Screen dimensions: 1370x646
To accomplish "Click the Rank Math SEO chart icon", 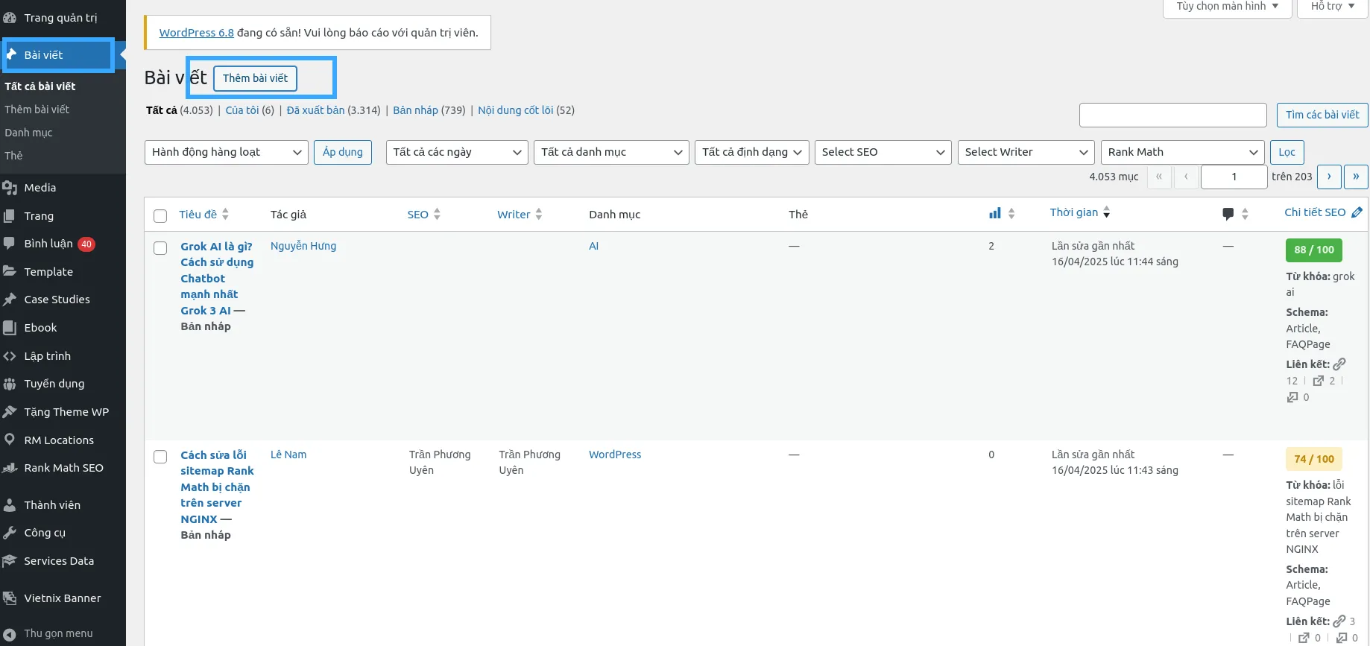I will pos(10,468).
